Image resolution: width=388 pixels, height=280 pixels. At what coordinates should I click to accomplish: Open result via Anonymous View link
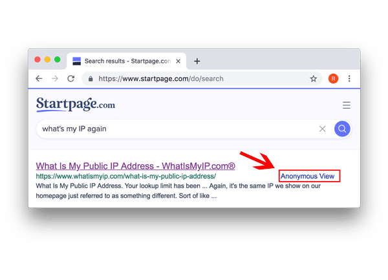pyautogui.click(x=307, y=176)
